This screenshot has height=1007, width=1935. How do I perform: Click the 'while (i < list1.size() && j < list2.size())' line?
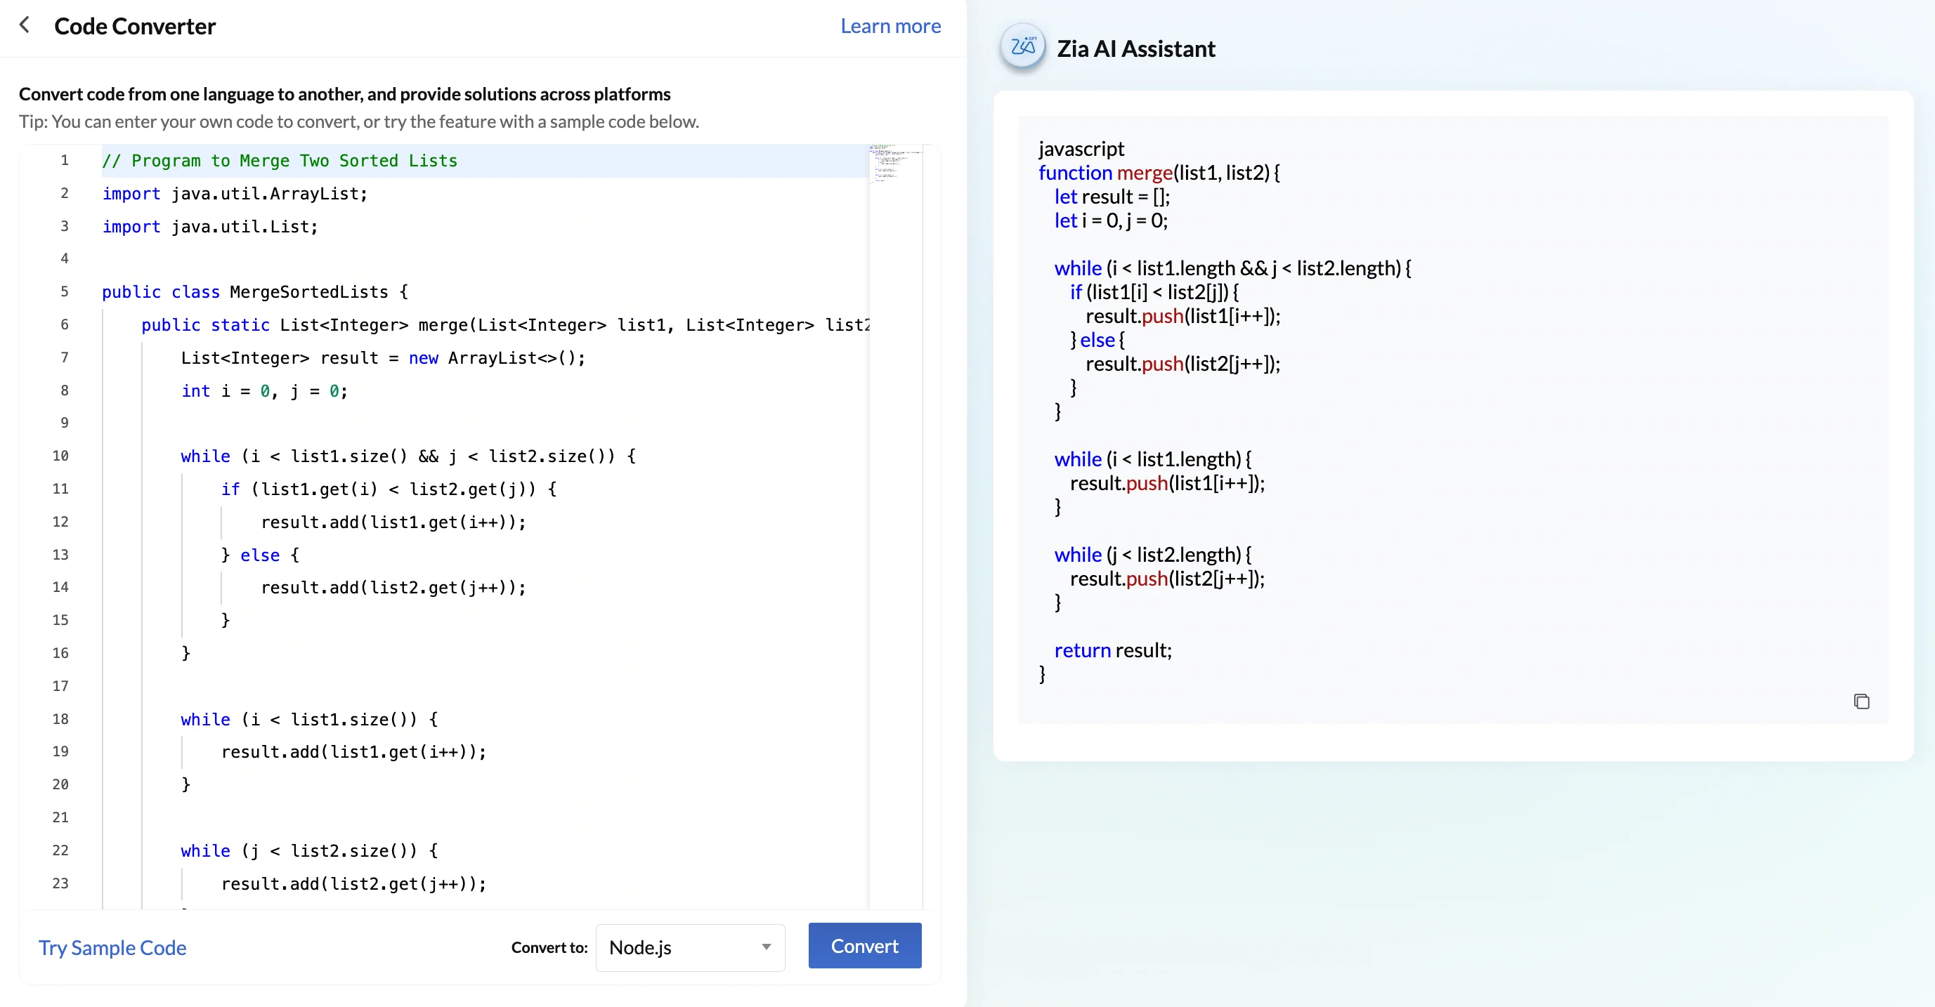[408, 456]
